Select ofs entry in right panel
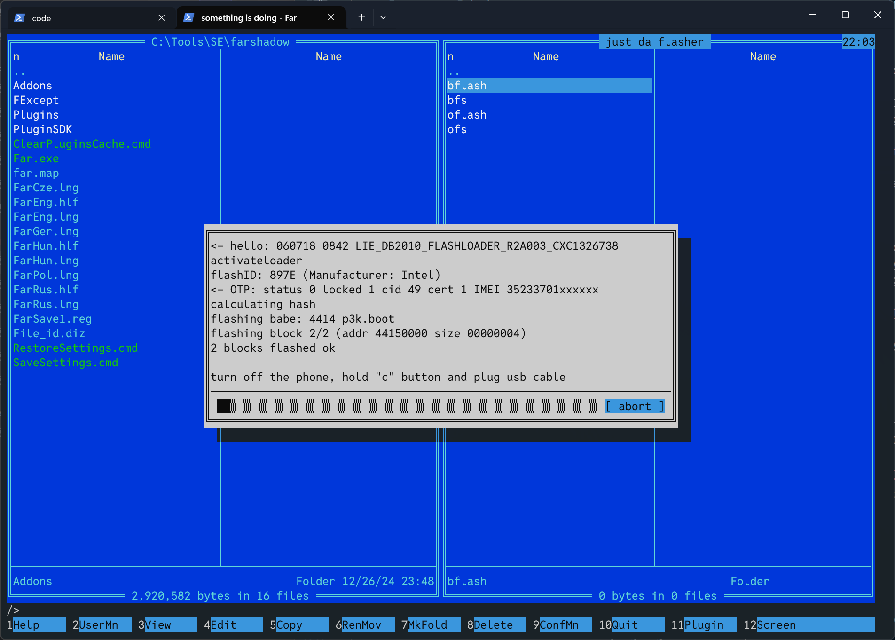Screen dimensions: 895x640 click(457, 129)
